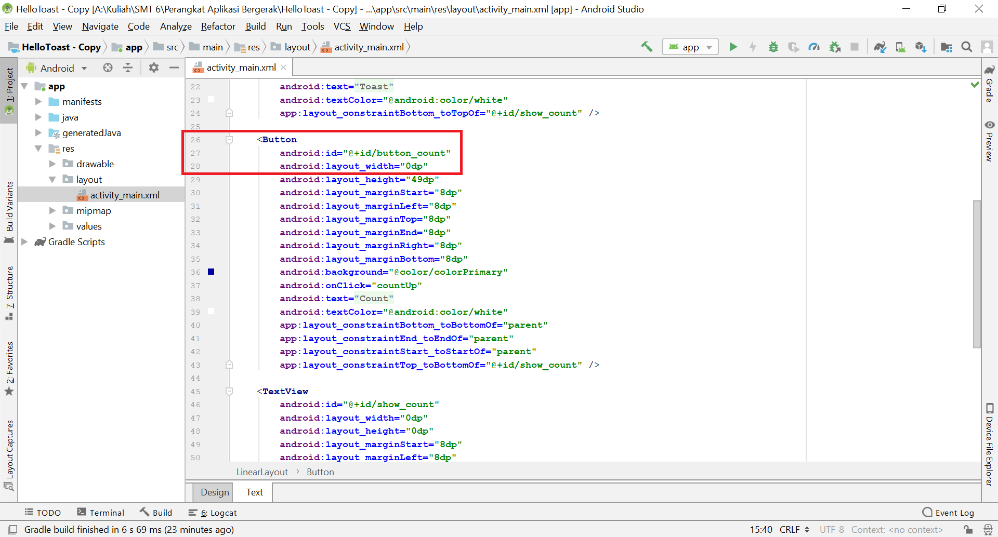Select activity_main.xml in the project tree
Image resolution: width=998 pixels, height=537 pixels.
pyautogui.click(x=125, y=195)
